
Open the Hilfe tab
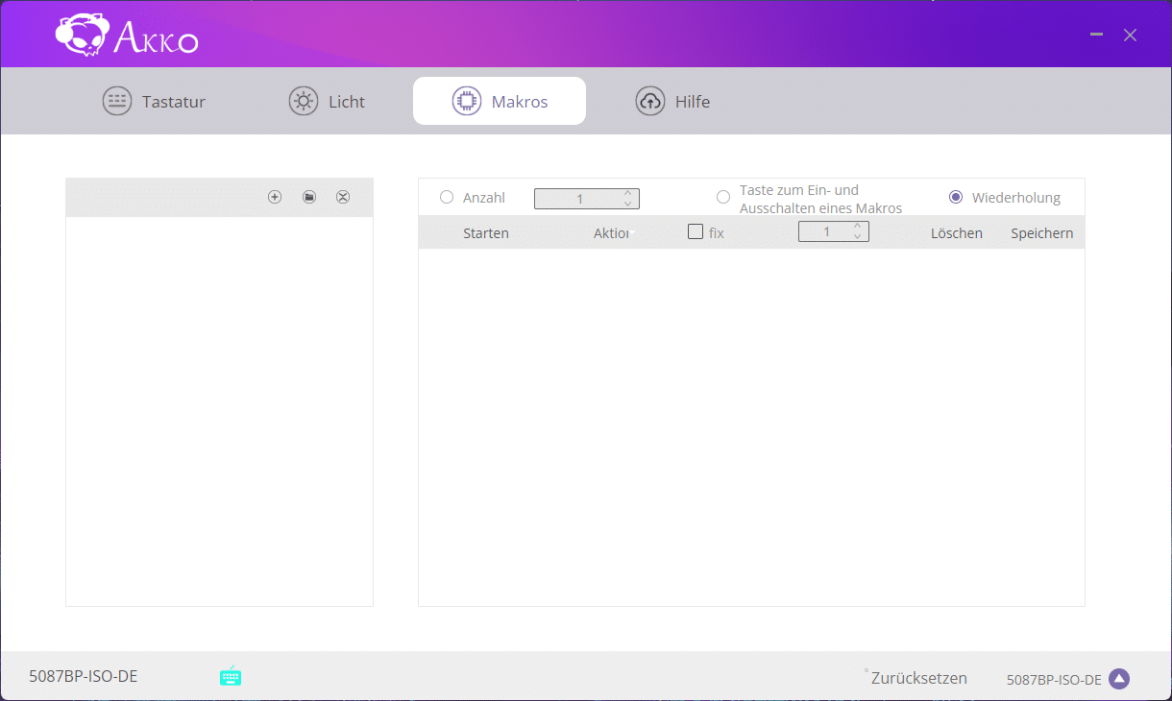(x=672, y=101)
